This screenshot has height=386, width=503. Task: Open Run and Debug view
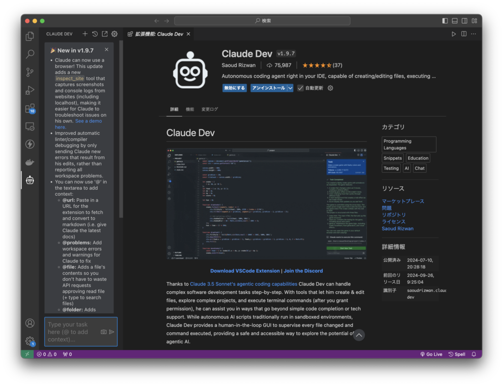[30, 90]
